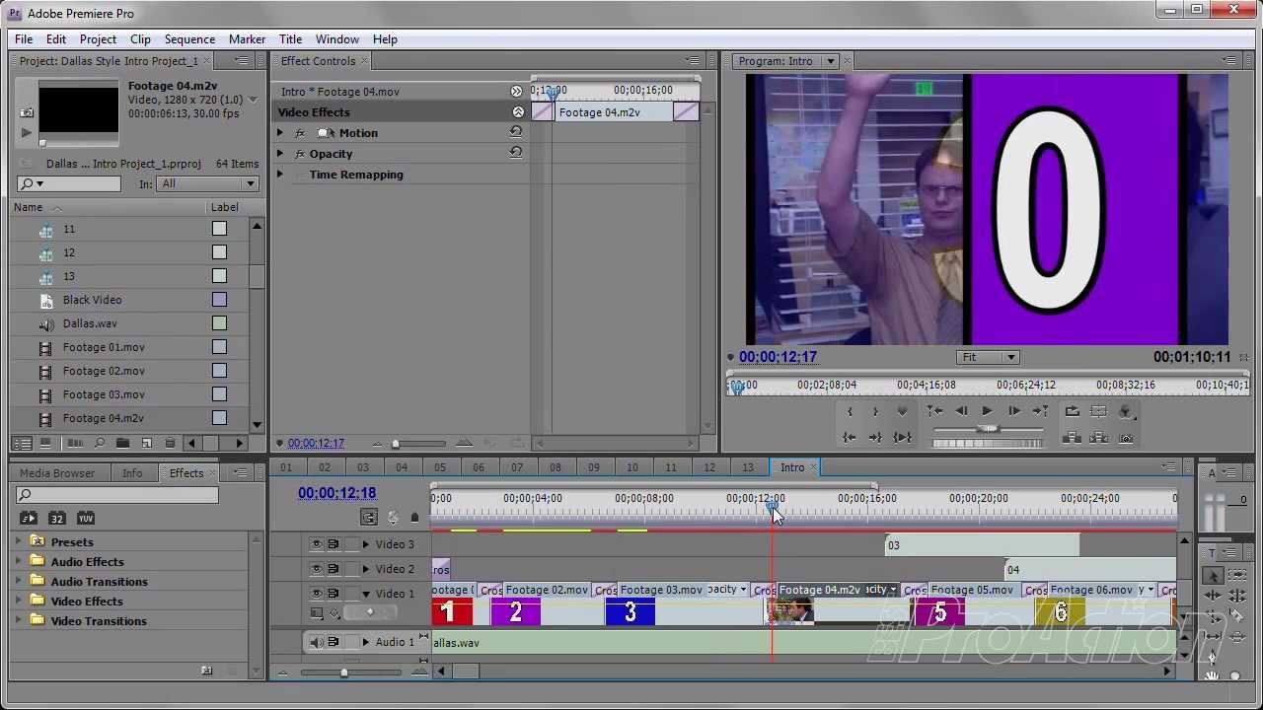Click the New Bin folder icon
This screenshot has height=710, width=1263.
coord(122,444)
